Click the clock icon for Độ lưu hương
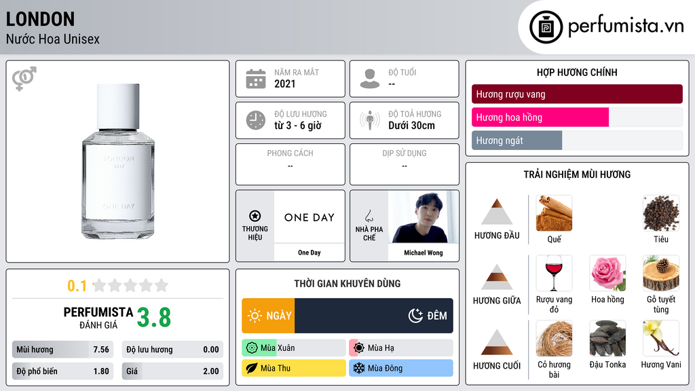 tap(256, 120)
